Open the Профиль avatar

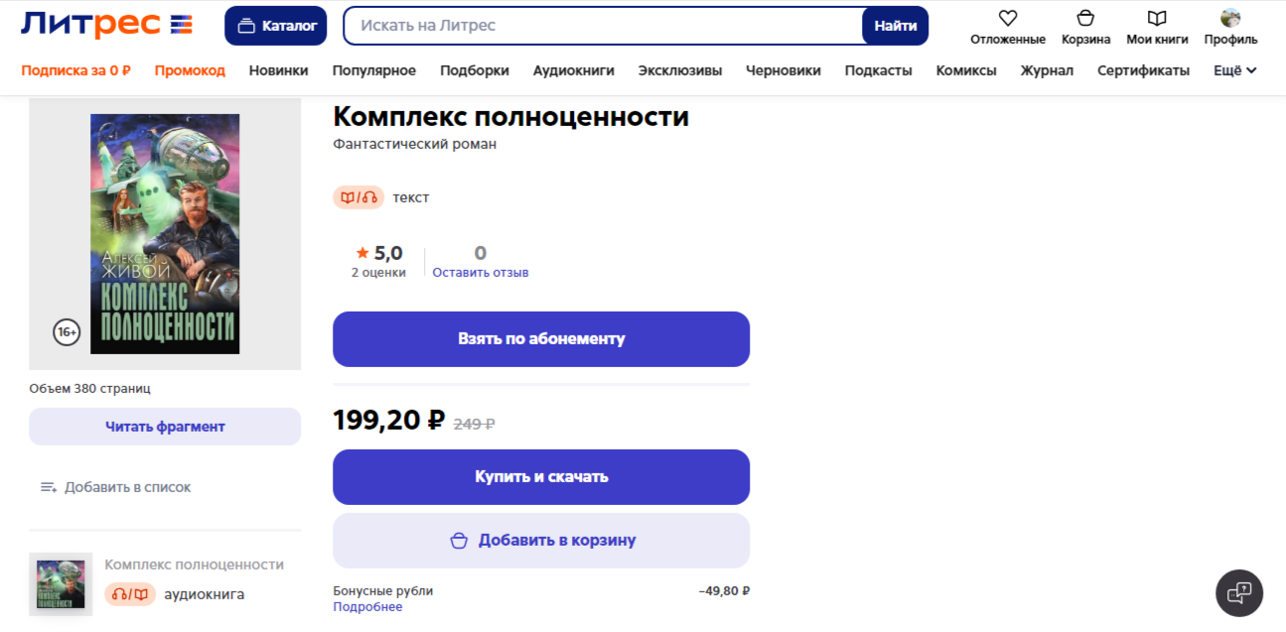click(x=1230, y=18)
